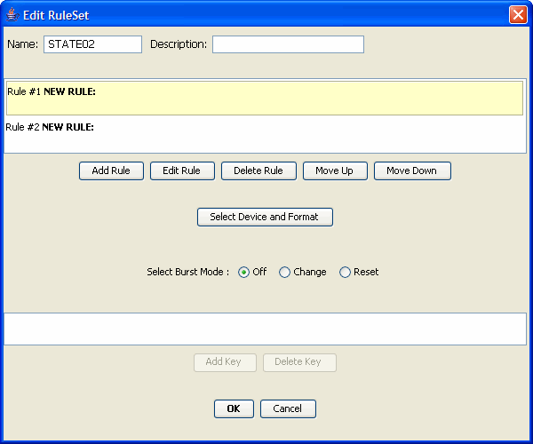Image resolution: width=533 pixels, height=444 pixels.
Task: Select Rule #2 NEW RULE row
Action: 265,134
